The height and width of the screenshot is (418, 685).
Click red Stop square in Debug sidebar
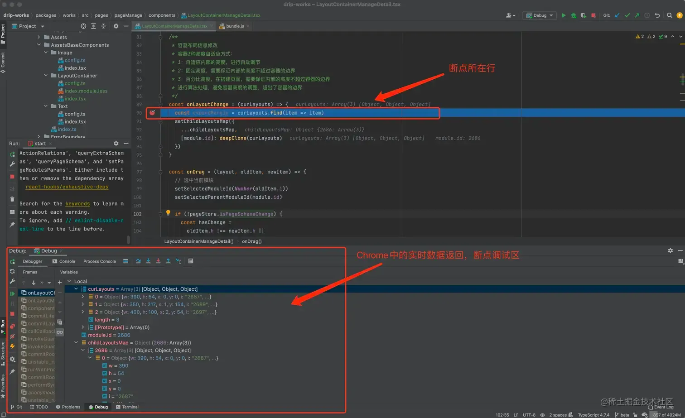click(x=12, y=314)
